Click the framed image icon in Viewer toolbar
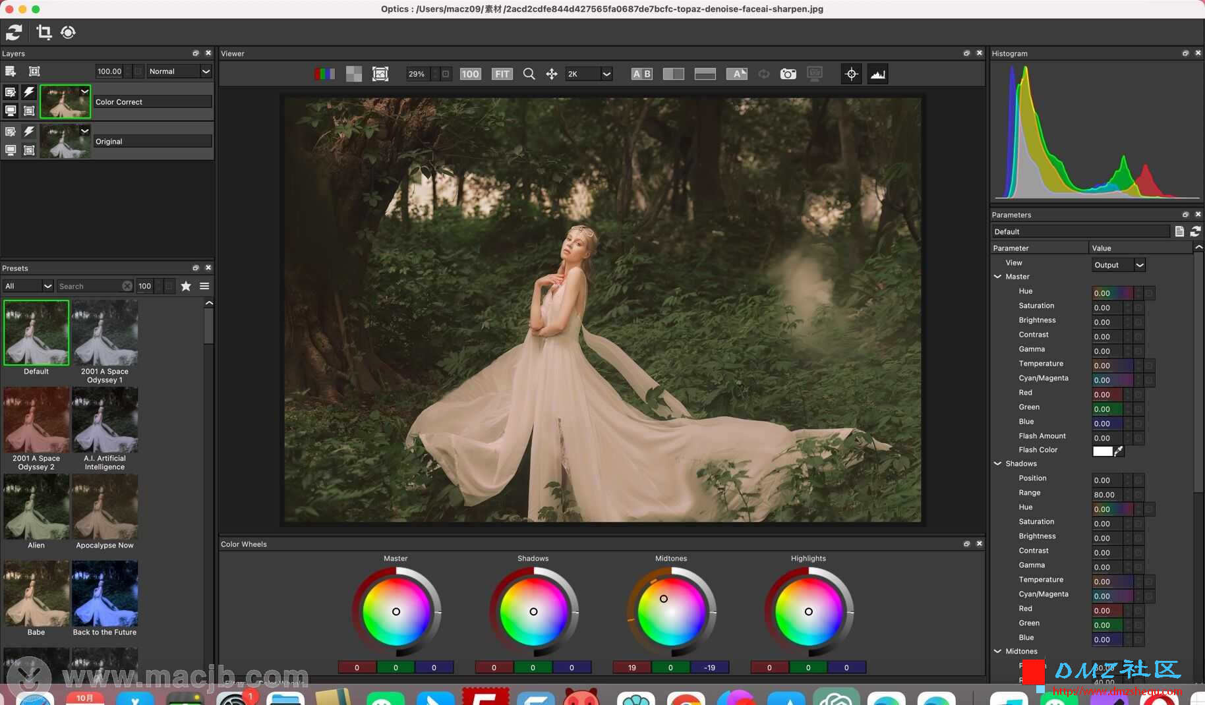 pyautogui.click(x=380, y=74)
